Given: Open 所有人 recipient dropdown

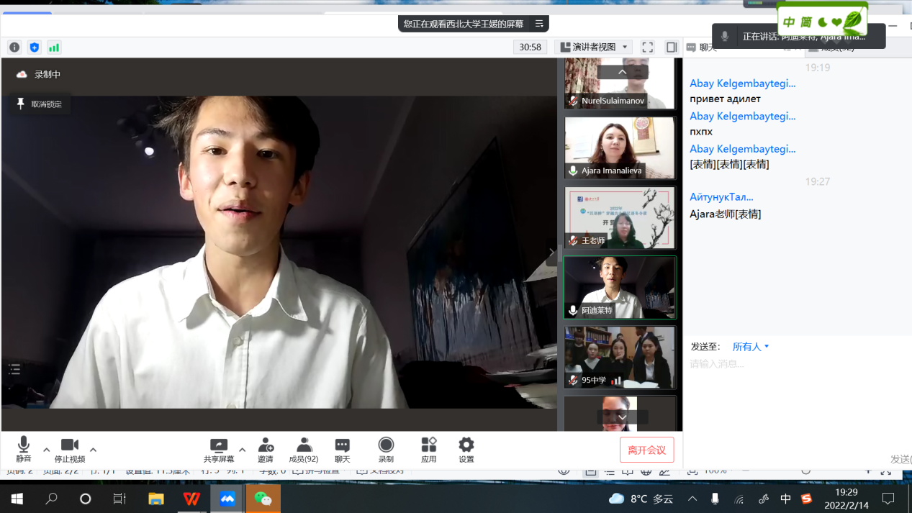Looking at the screenshot, I should pyautogui.click(x=751, y=347).
